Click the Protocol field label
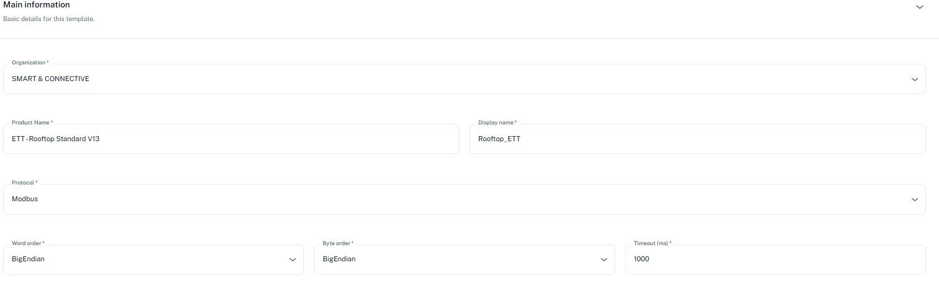The image size is (939, 291). click(24, 183)
